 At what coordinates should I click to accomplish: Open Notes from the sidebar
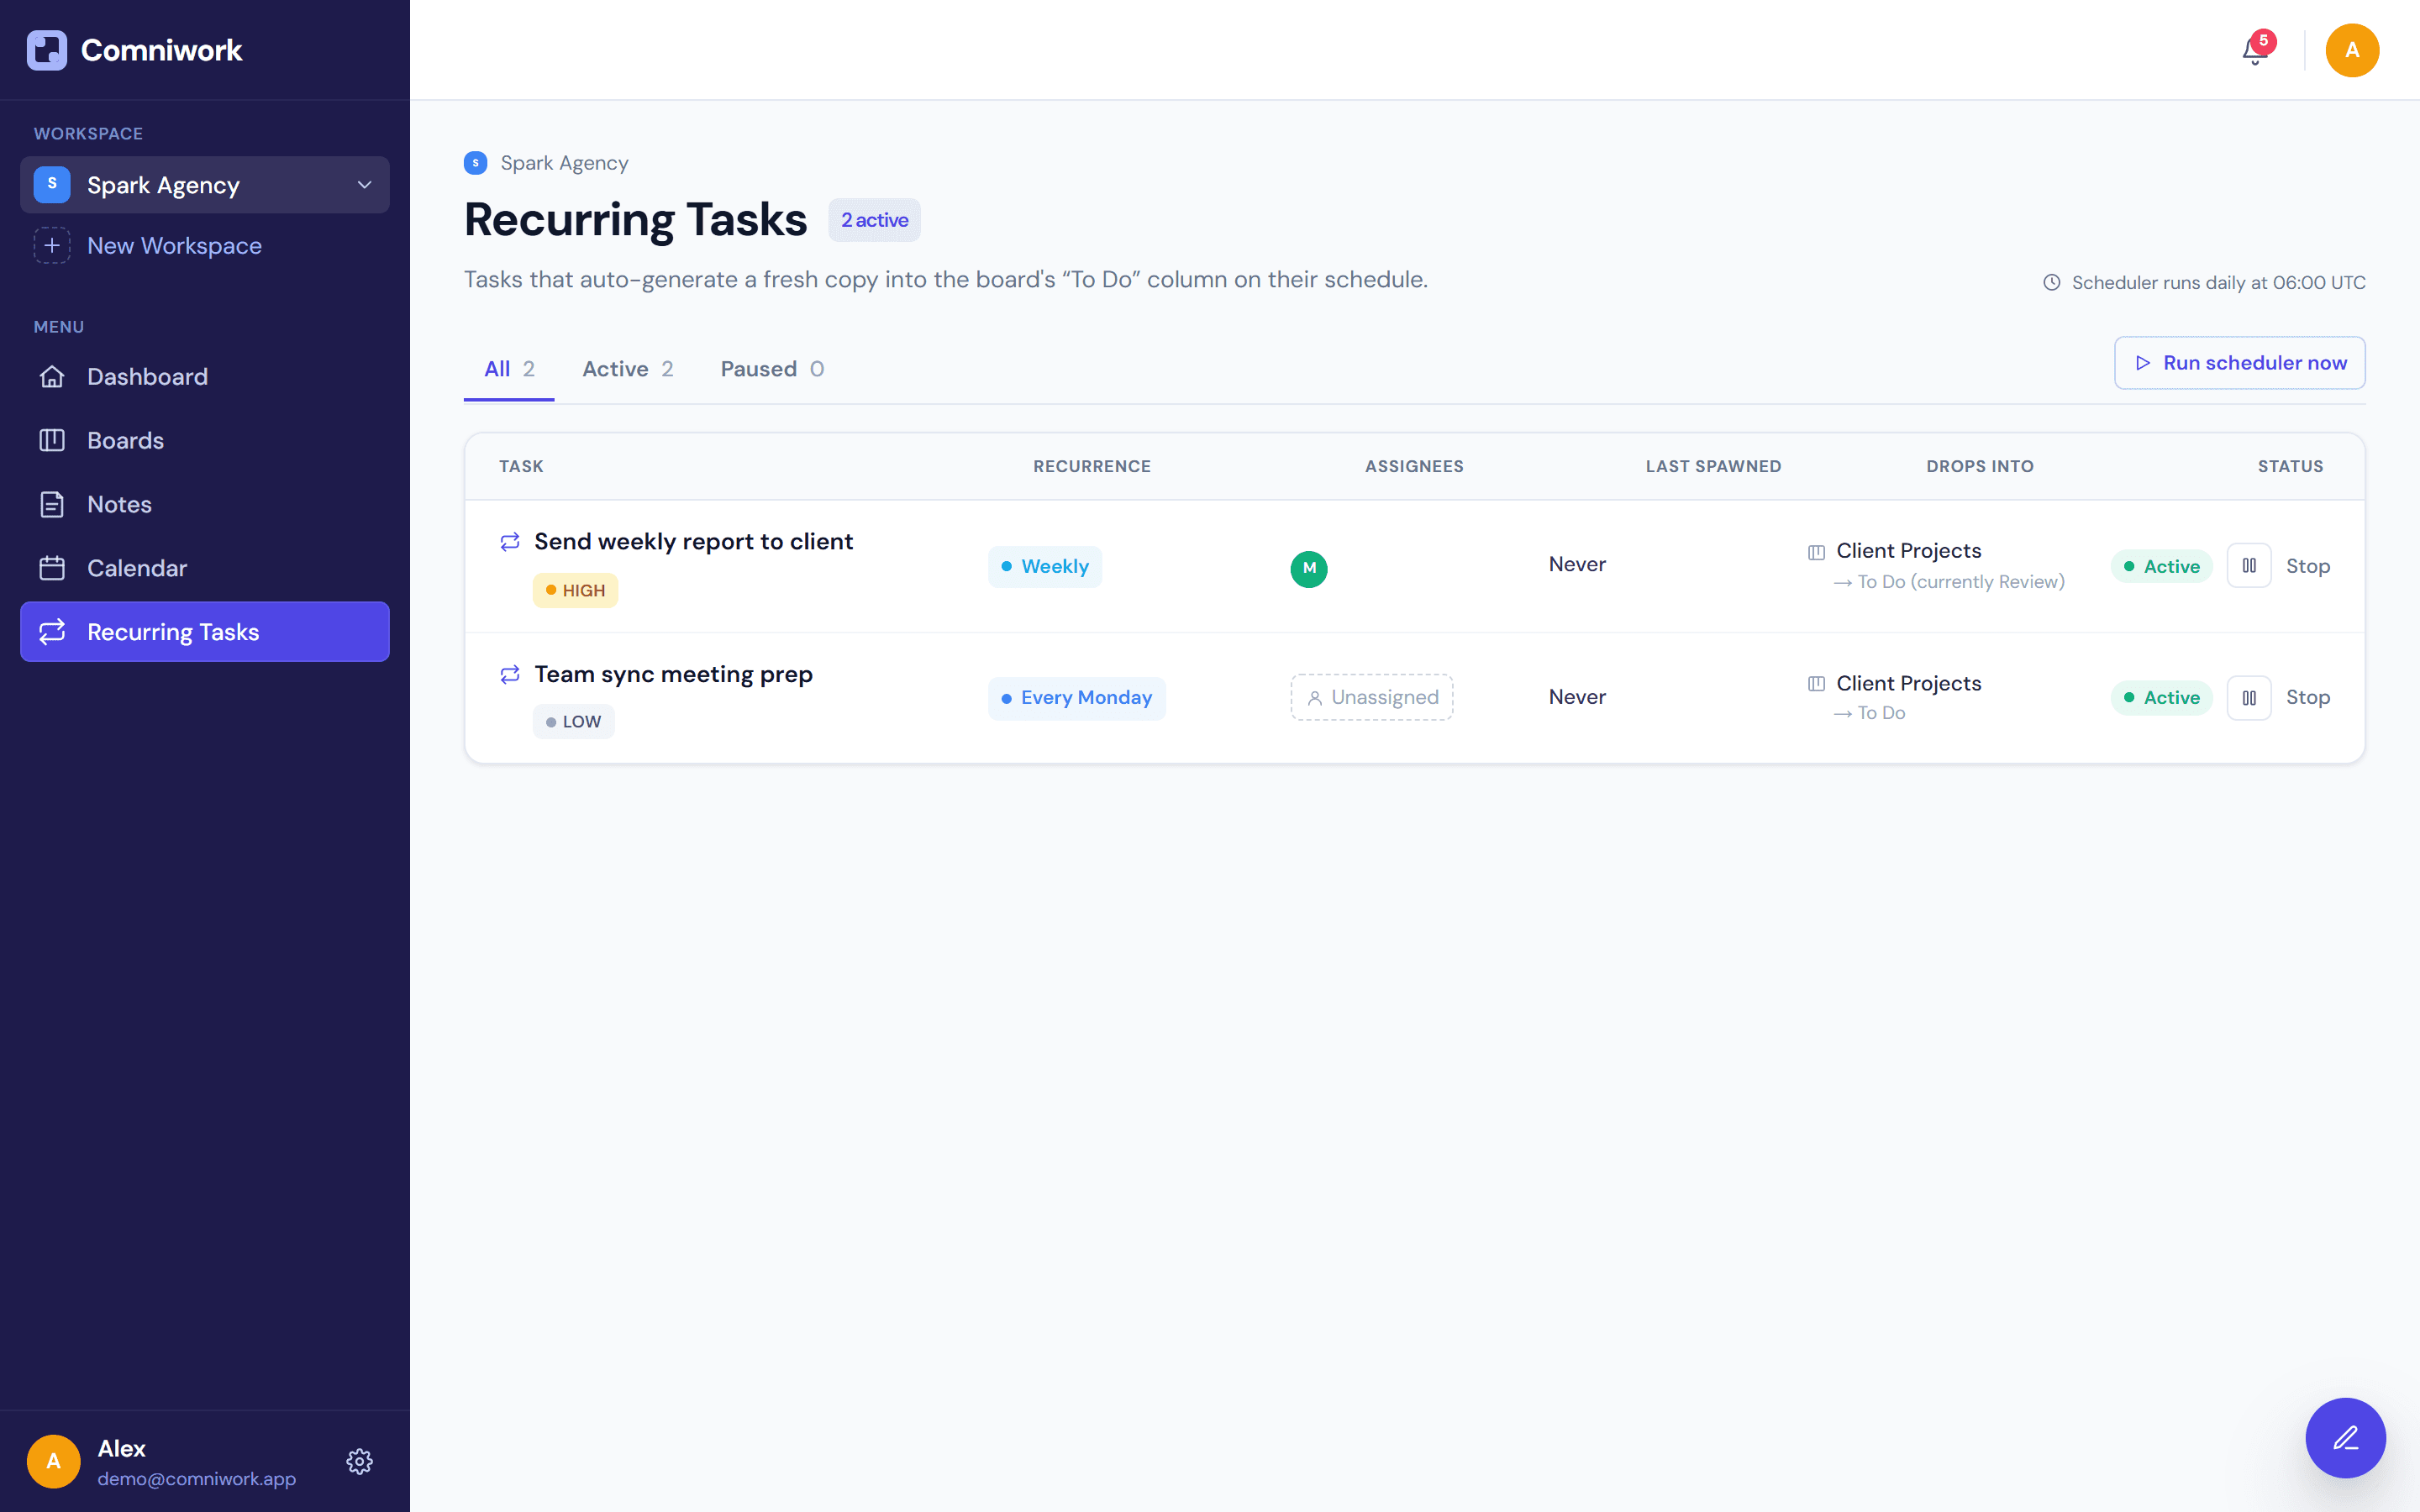(x=205, y=504)
